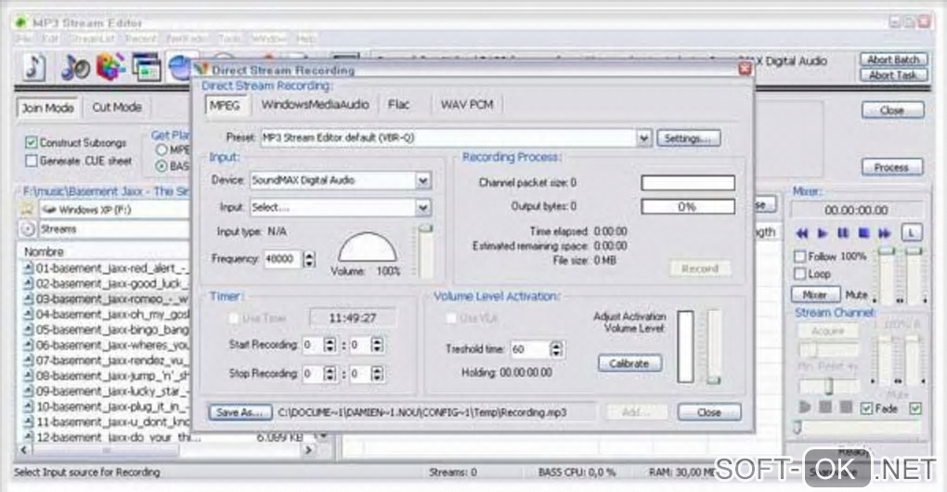Image resolution: width=947 pixels, height=492 pixels.
Task: Click the colorful cubes toolbar icon
Action: (x=110, y=67)
